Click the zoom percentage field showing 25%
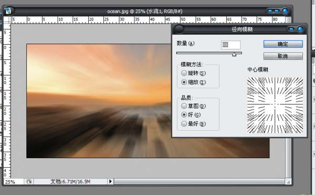The image size is (315, 195). pyautogui.click(x=13, y=182)
